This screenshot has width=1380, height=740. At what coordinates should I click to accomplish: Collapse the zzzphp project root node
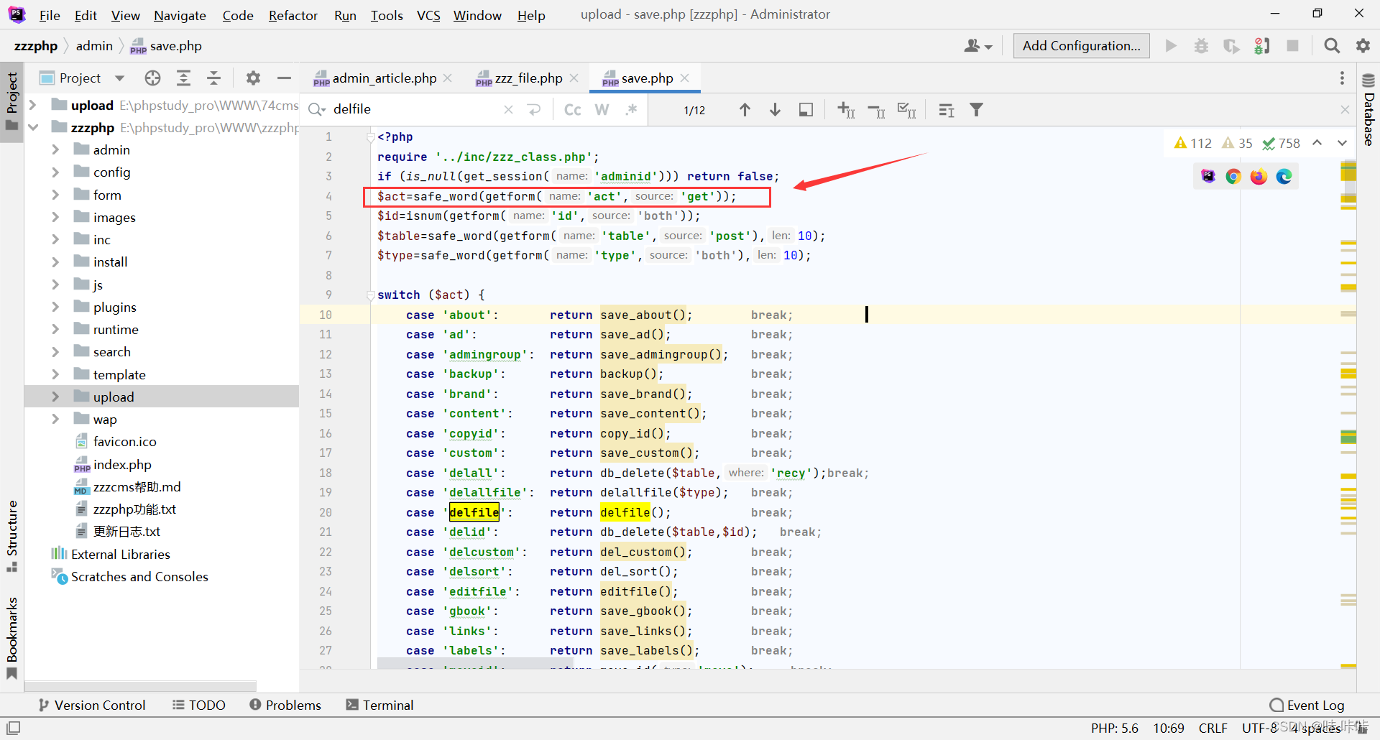coord(33,127)
